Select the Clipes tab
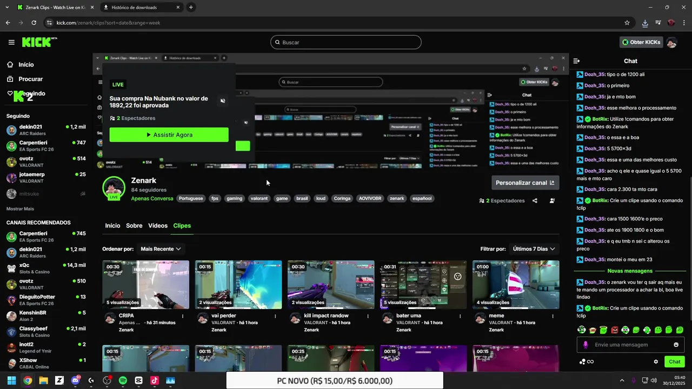This screenshot has width=692, height=389. click(182, 226)
